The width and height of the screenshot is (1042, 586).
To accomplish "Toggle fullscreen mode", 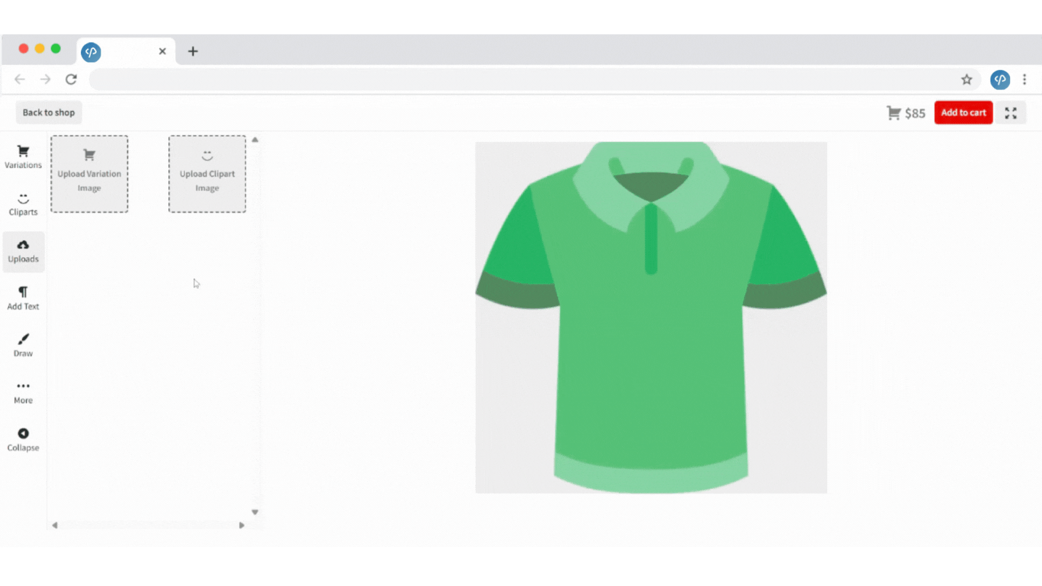I will click(x=1011, y=113).
